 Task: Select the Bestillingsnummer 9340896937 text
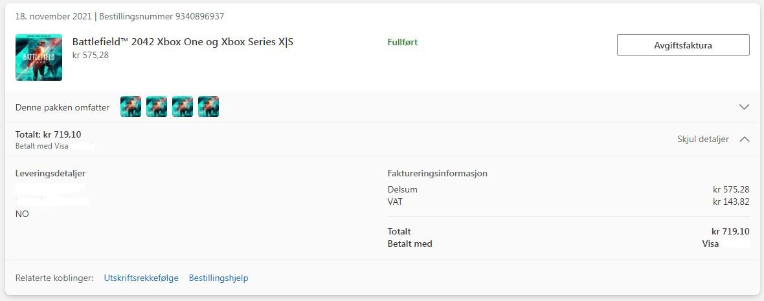click(x=162, y=17)
